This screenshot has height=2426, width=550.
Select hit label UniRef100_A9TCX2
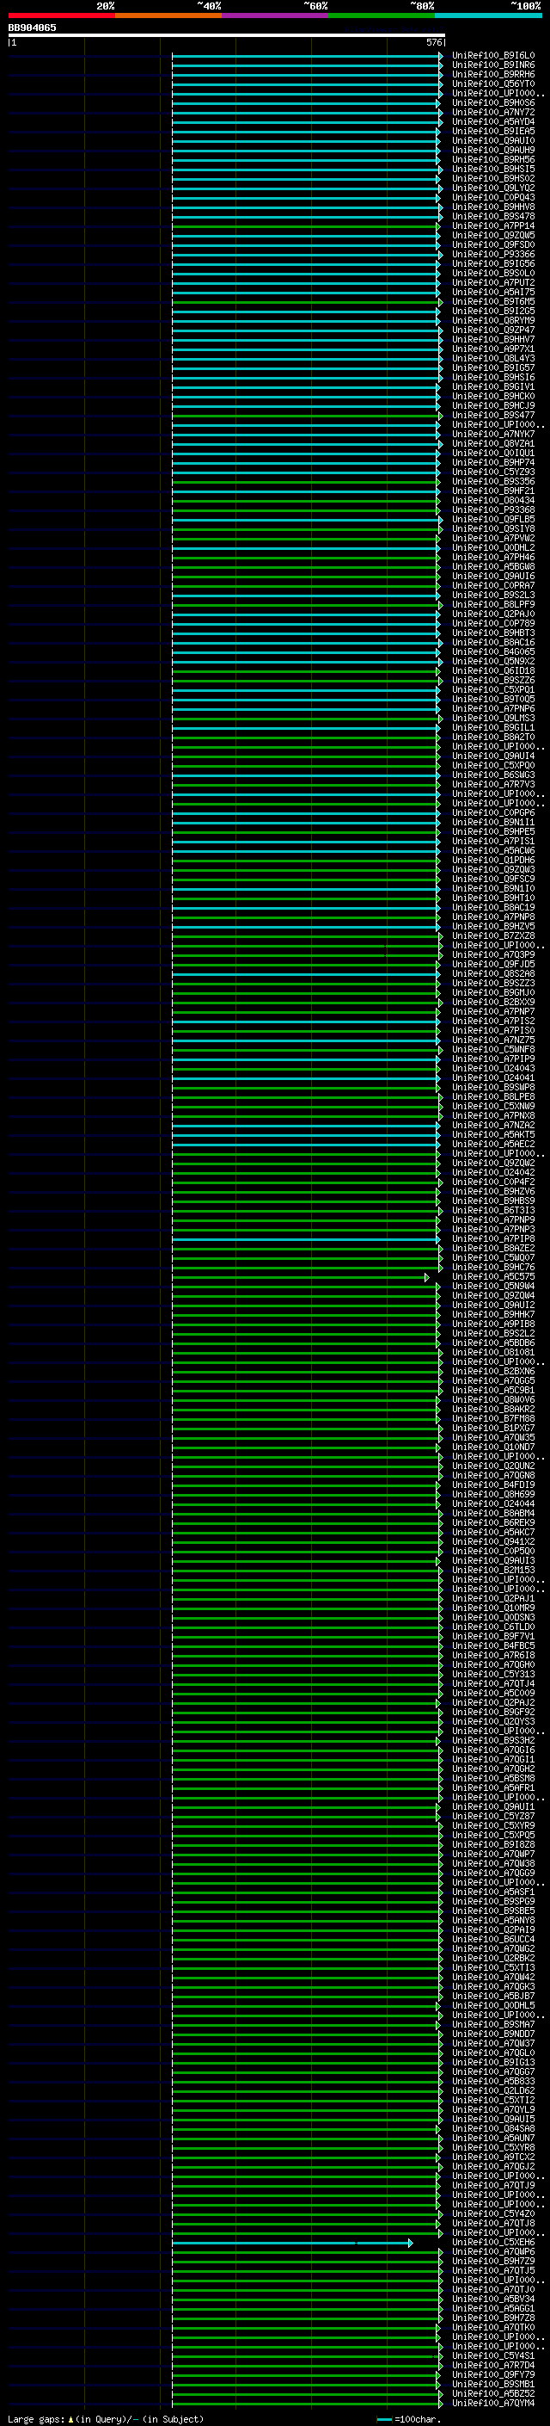[x=492, y=2157]
